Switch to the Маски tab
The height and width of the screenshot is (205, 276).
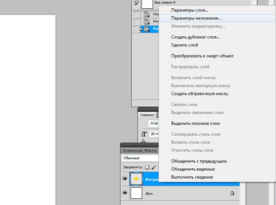point(150,150)
